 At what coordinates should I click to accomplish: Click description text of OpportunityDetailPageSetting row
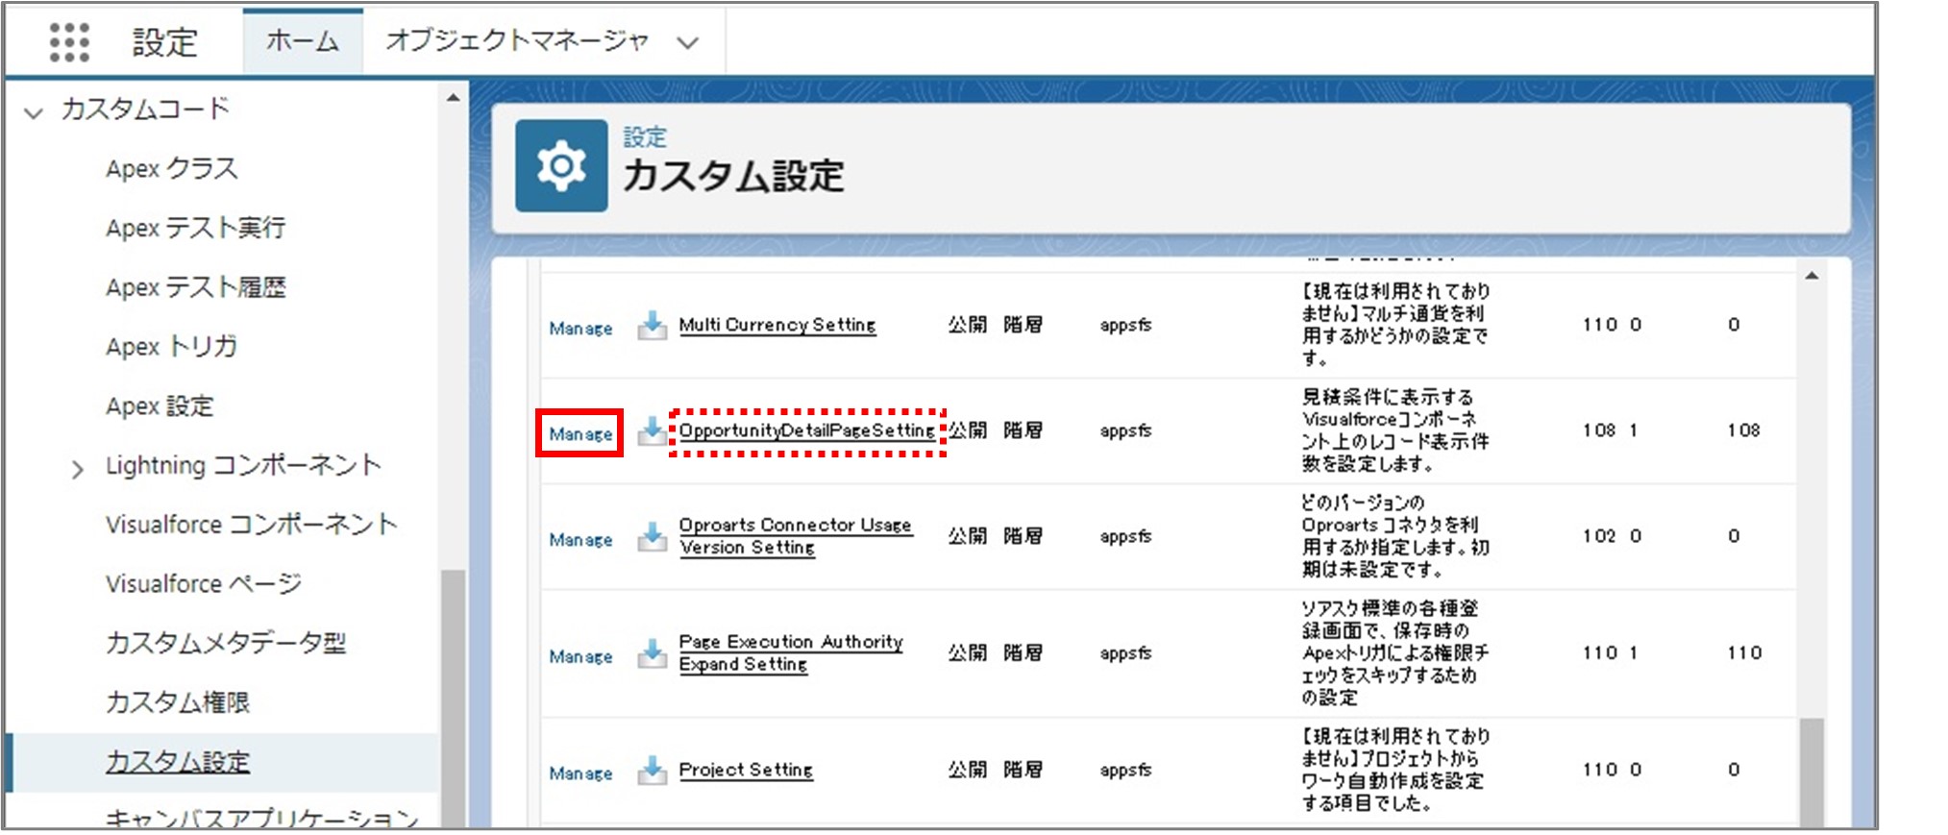[1395, 430]
